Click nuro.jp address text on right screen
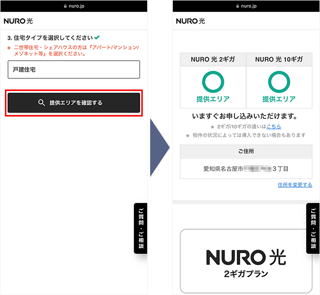The width and height of the screenshot is (320, 295). [249, 6]
